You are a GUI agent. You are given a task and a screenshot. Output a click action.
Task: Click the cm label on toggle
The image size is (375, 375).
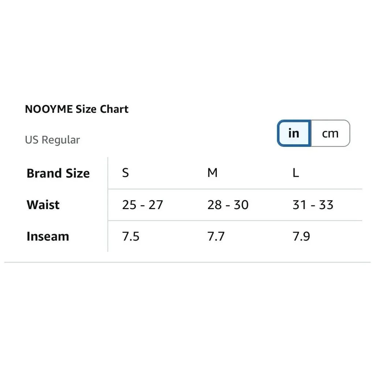pos(330,133)
